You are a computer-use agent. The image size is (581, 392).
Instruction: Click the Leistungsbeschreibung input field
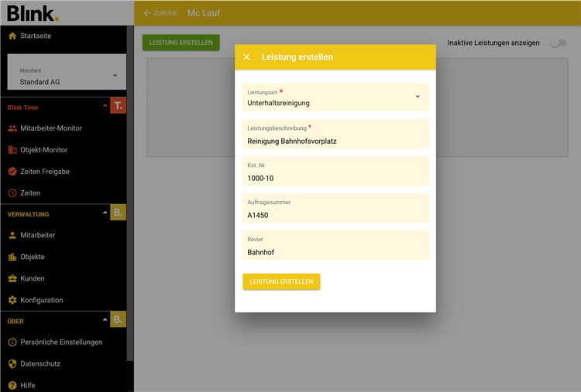pos(335,141)
